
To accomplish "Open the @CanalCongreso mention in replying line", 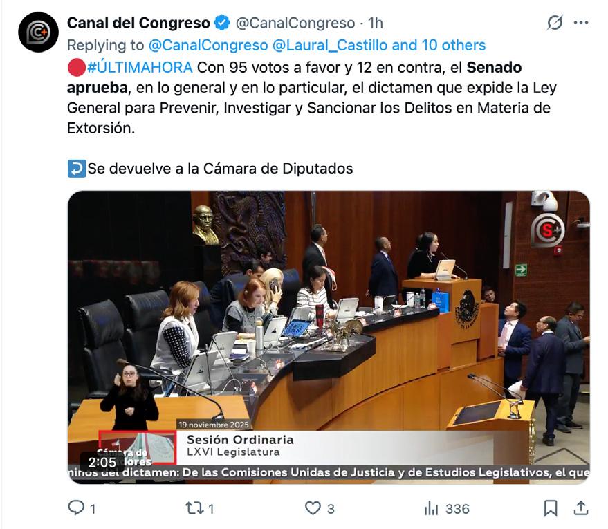I will click(x=208, y=46).
